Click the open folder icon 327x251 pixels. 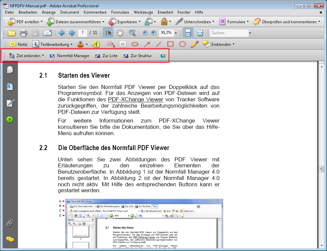[12, 33]
